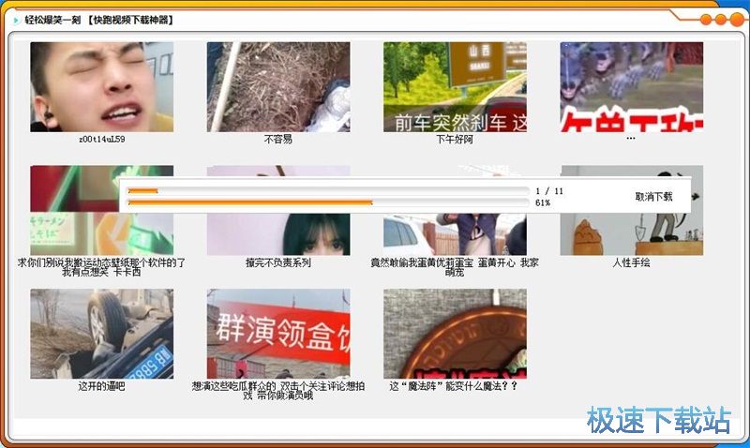Click the 61% progress percentage text

click(x=543, y=202)
